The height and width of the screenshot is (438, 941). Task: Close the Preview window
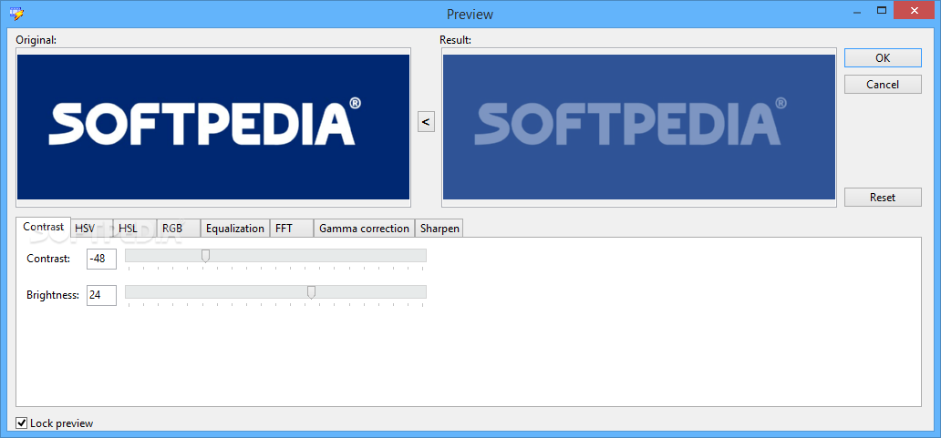point(914,10)
